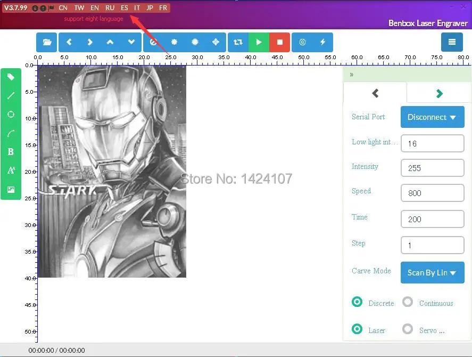Start engraving with the green play button
The height and width of the screenshot is (357, 472).
click(259, 42)
